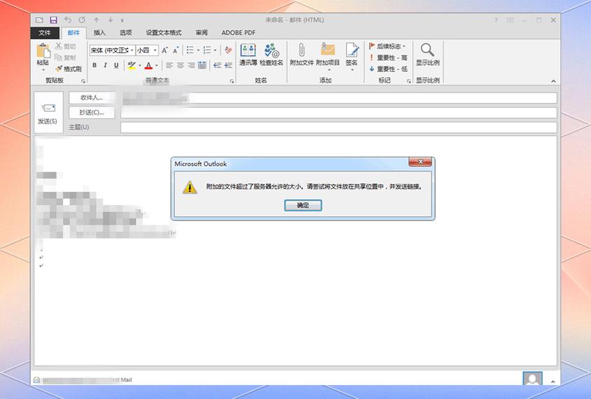Switch to the 设置文本格式 tab
Screen dimensions: 591x399
tap(164, 33)
